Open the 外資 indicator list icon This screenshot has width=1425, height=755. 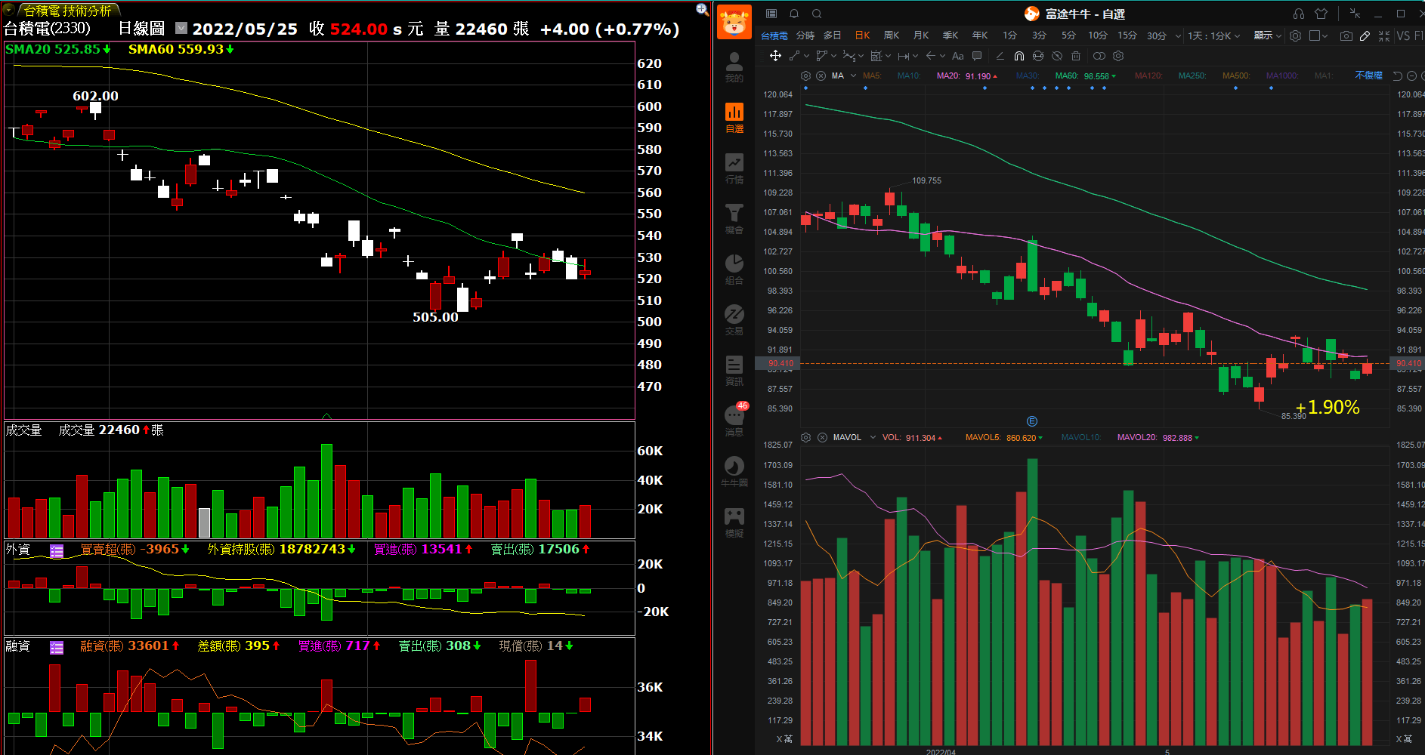click(57, 551)
